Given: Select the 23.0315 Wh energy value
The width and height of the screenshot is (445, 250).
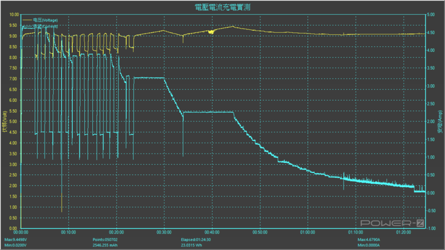Looking at the screenshot, I should (194, 245).
